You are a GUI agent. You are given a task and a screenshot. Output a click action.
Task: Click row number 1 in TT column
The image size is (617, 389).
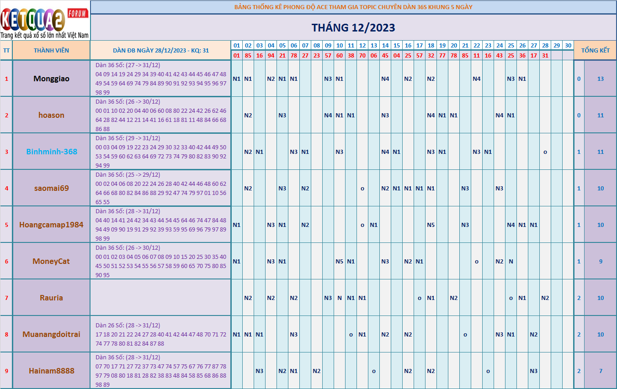pyautogui.click(x=6, y=79)
